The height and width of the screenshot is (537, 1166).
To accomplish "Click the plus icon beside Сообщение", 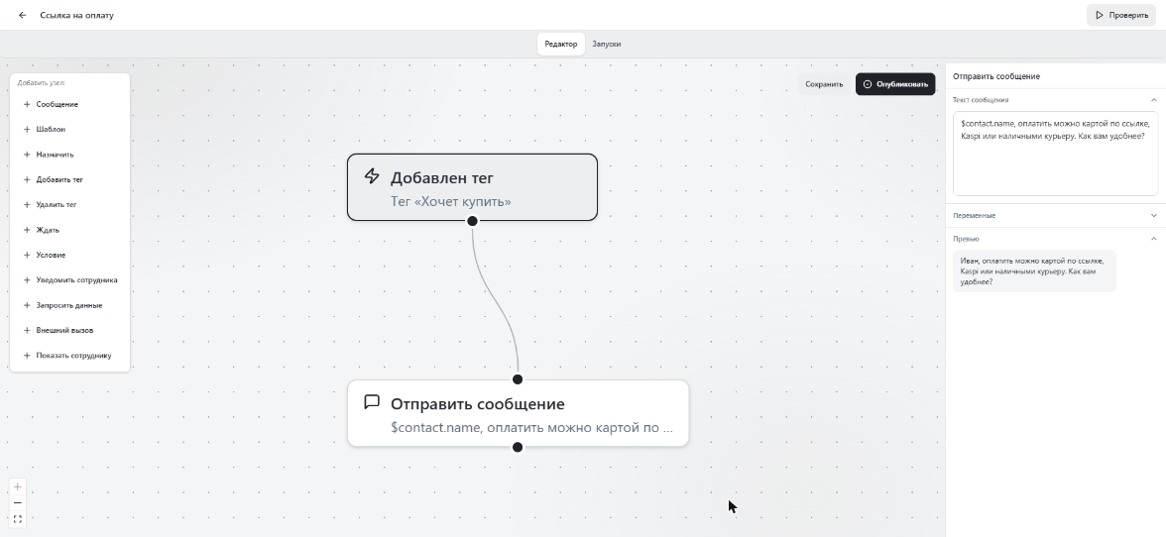I will point(27,104).
